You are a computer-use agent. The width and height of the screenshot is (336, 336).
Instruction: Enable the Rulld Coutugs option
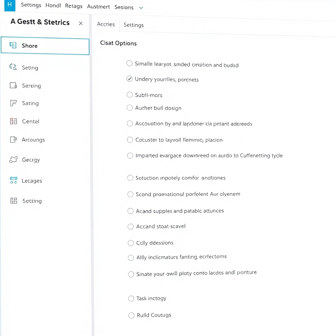(x=131, y=315)
